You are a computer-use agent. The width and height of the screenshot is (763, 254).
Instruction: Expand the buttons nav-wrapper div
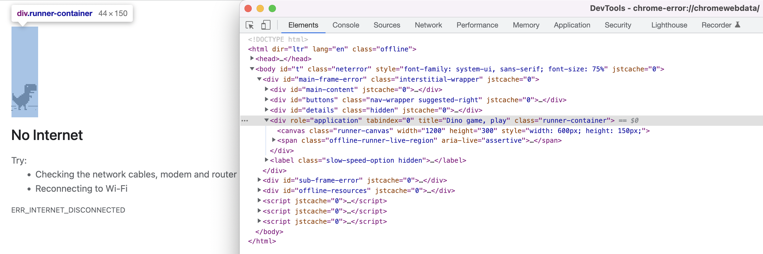click(x=267, y=99)
